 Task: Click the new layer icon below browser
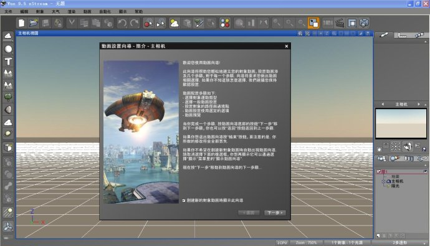[378, 235]
